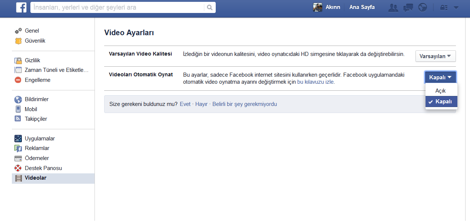Viewport: 470px width, 223px height.
Task: Choose 'Belirli bir şey gerekmiyordu' feedback link
Action: 245,104
